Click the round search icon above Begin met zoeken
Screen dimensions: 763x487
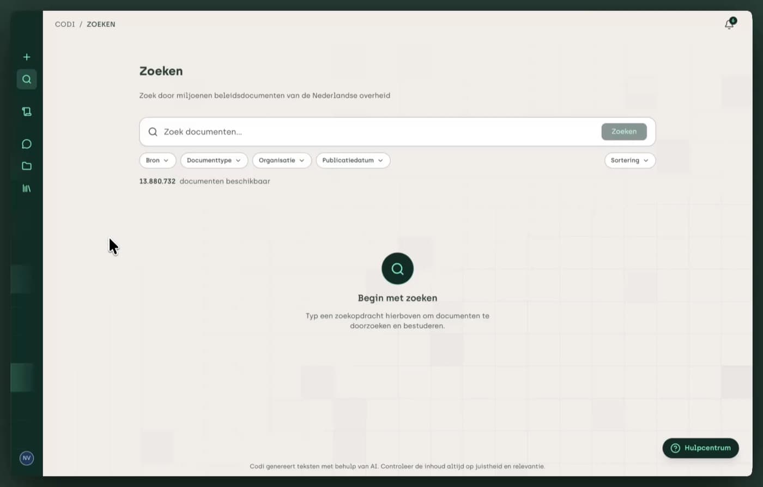pyautogui.click(x=397, y=268)
